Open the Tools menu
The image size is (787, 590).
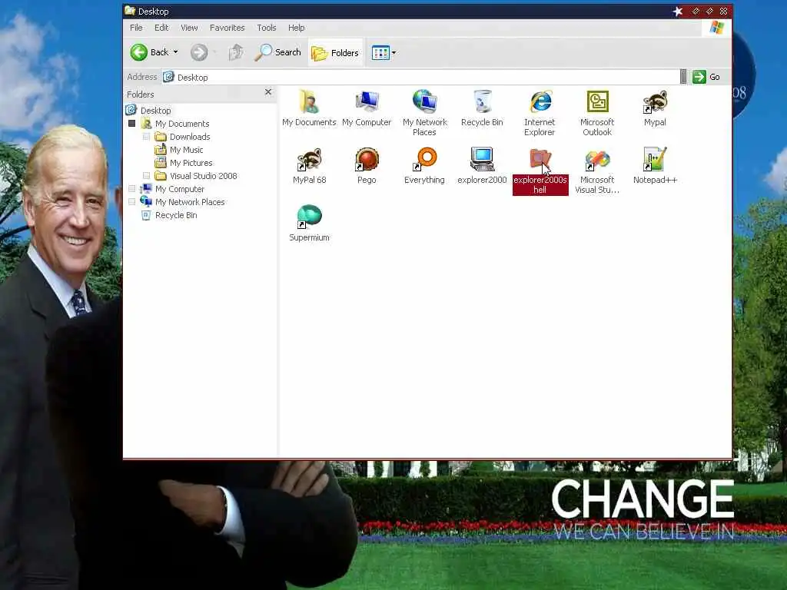(267, 28)
